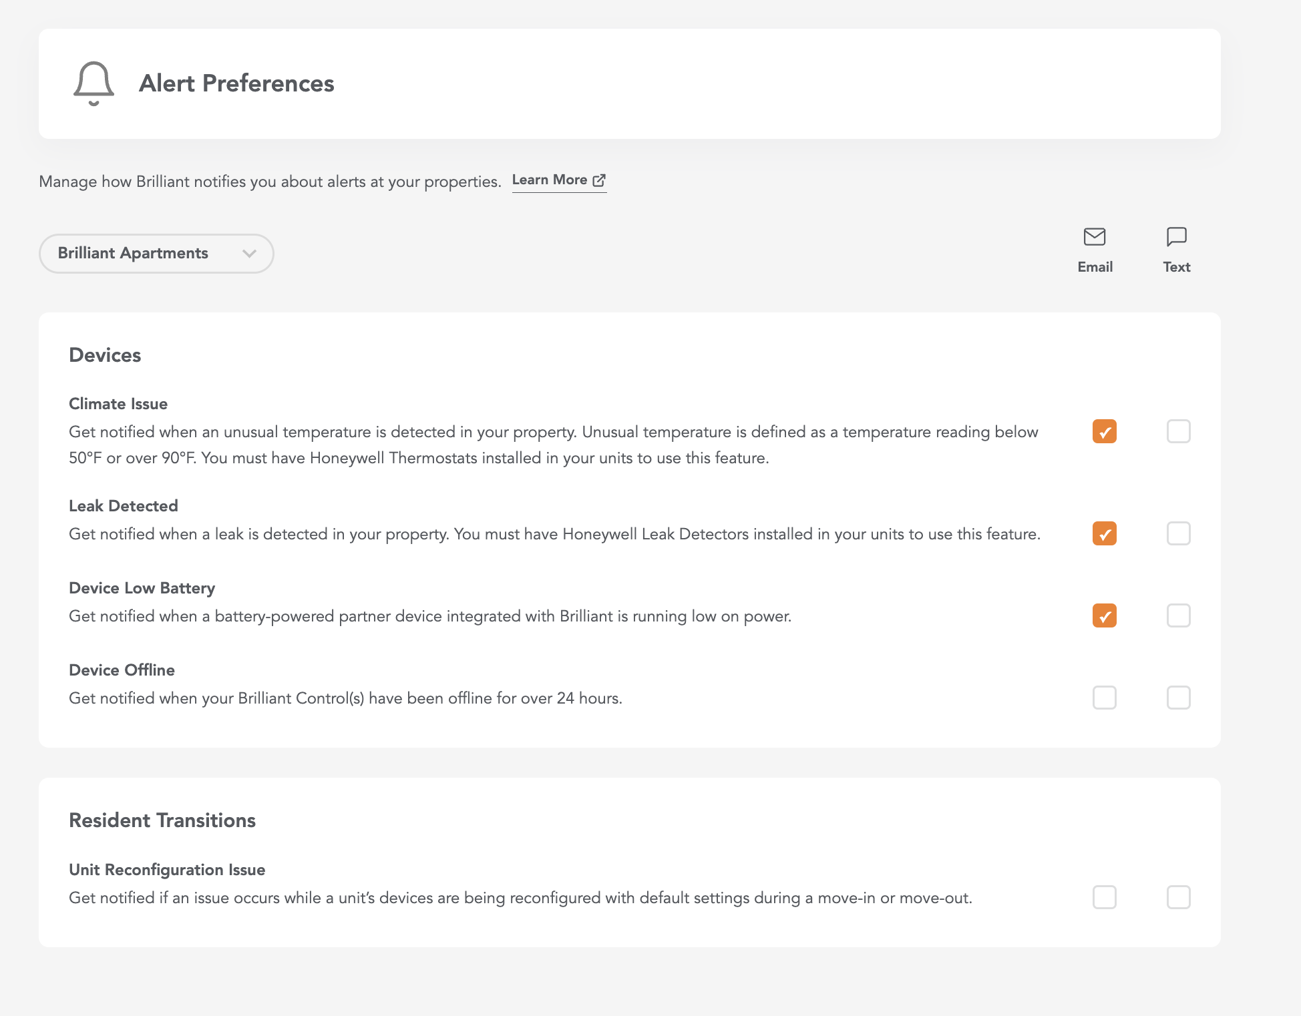Open the Learn More link

coord(559,180)
